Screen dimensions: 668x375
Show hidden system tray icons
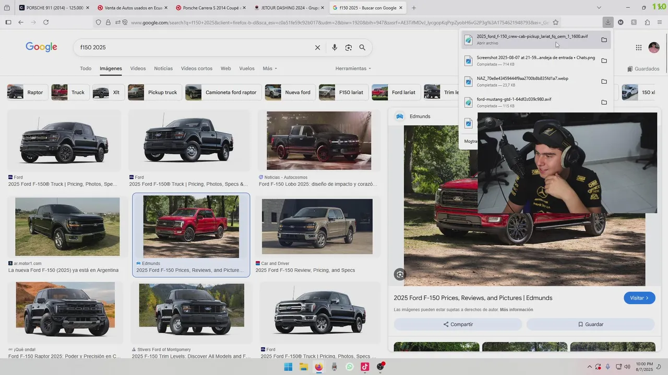(x=590, y=367)
